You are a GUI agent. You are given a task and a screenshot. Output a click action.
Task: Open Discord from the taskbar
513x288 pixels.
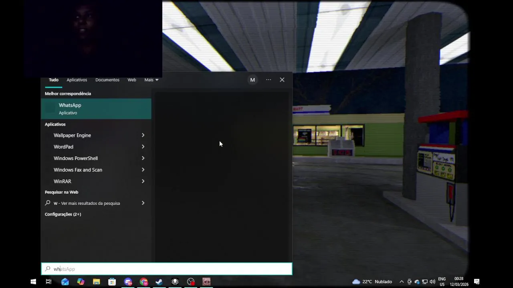(x=128, y=282)
